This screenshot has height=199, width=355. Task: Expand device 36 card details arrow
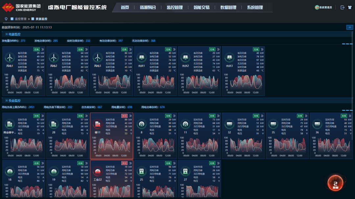[x=350, y=116]
